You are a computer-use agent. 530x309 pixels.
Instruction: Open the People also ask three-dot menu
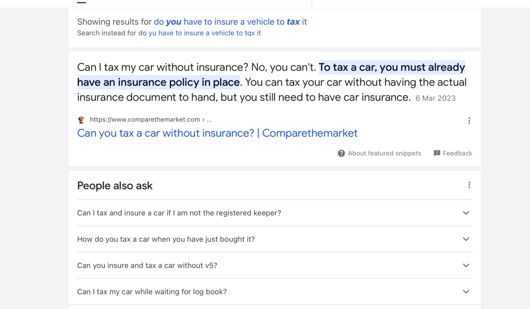tap(469, 185)
